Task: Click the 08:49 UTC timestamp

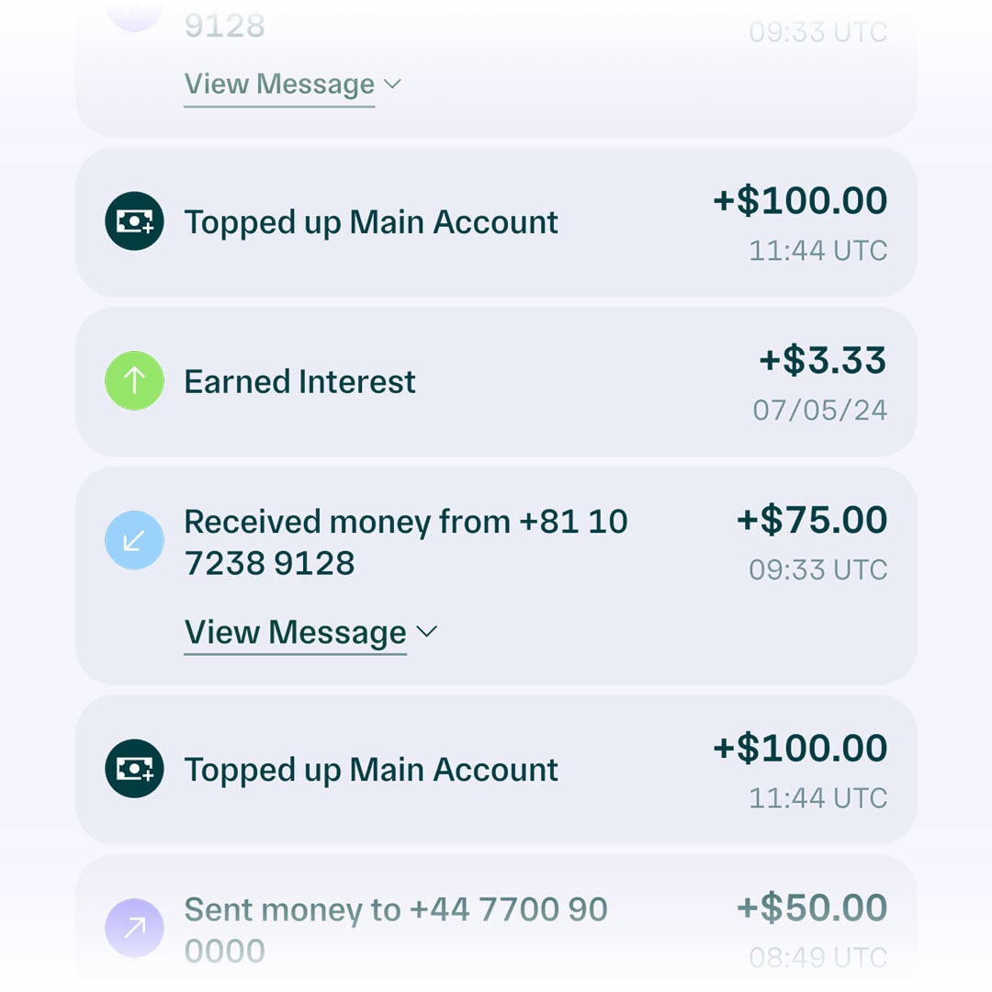Action: 817,958
